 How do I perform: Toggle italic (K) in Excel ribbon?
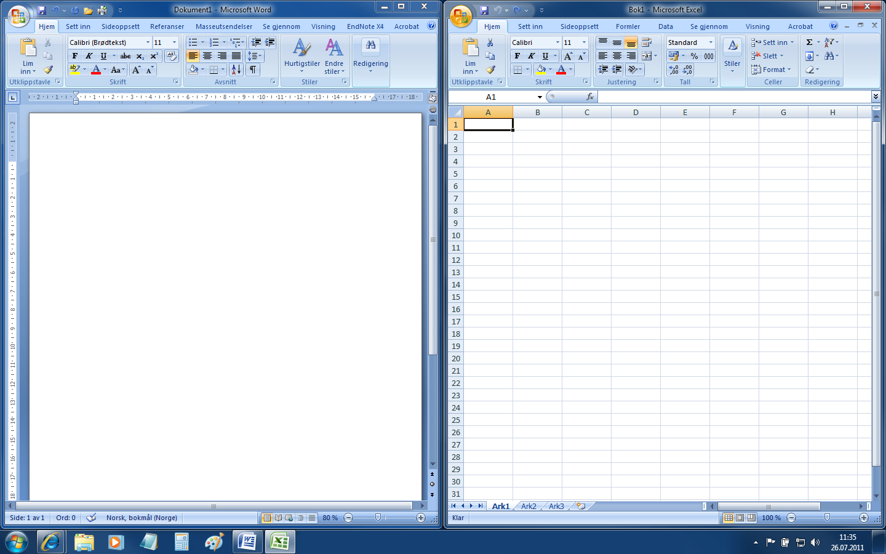531,56
